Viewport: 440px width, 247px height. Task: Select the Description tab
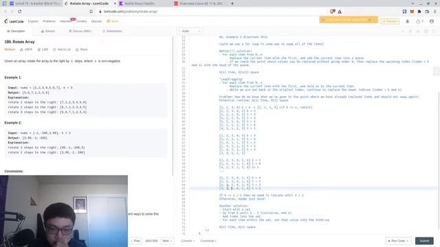point(16,31)
